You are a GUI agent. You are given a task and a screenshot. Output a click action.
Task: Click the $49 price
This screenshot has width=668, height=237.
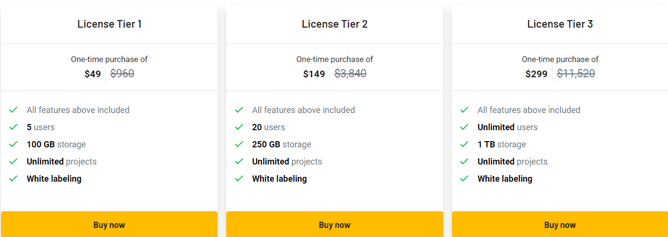[x=93, y=74]
